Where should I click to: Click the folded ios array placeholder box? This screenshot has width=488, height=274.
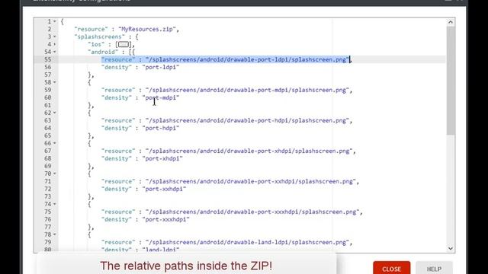(x=124, y=44)
